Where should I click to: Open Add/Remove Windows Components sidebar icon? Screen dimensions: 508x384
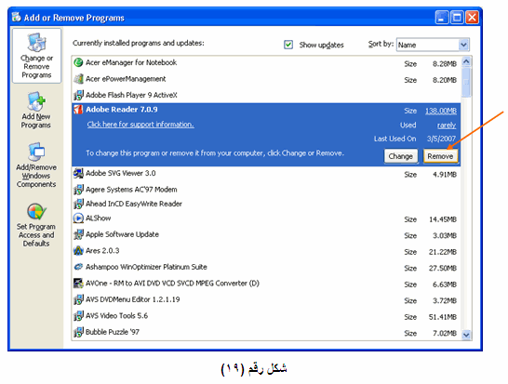[36, 165]
